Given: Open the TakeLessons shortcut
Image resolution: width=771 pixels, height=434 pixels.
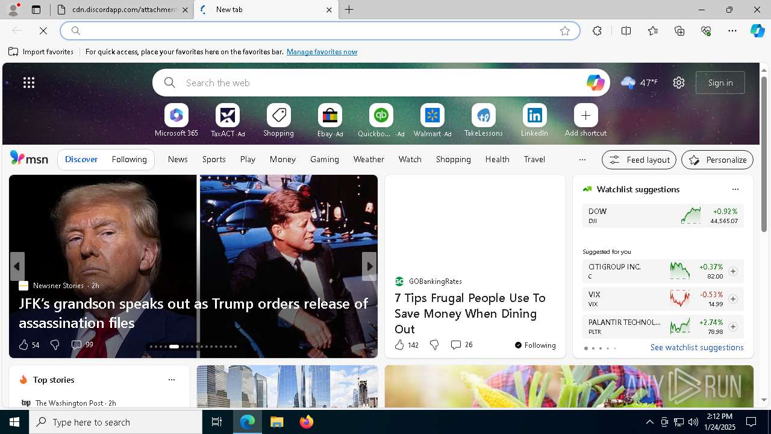Looking at the screenshot, I should coord(483,121).
